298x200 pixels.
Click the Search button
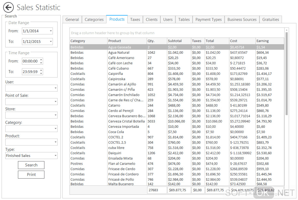coord(31,165)
